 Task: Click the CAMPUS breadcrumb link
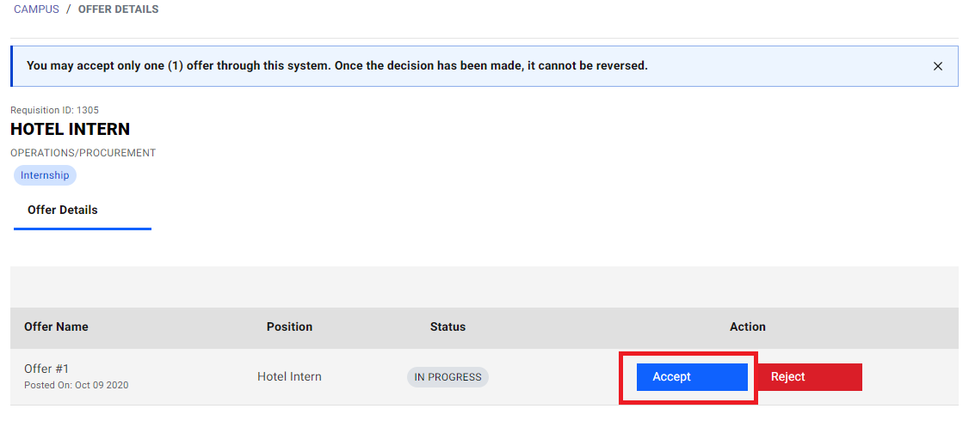pos(36,9)
